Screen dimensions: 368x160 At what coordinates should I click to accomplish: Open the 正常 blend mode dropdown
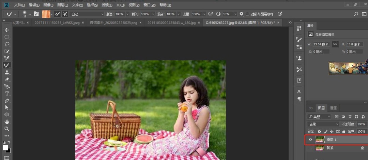[x=323, y=124]
